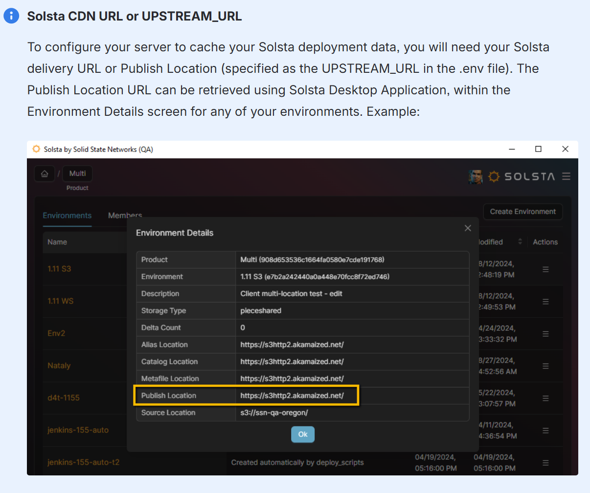Switch to the Environments tab
590x493 pixels.
pyautogui.click(x=67, y=215)
